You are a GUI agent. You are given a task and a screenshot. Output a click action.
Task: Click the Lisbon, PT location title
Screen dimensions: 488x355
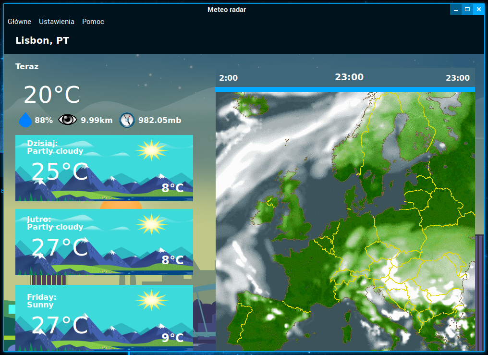[42, 40]
